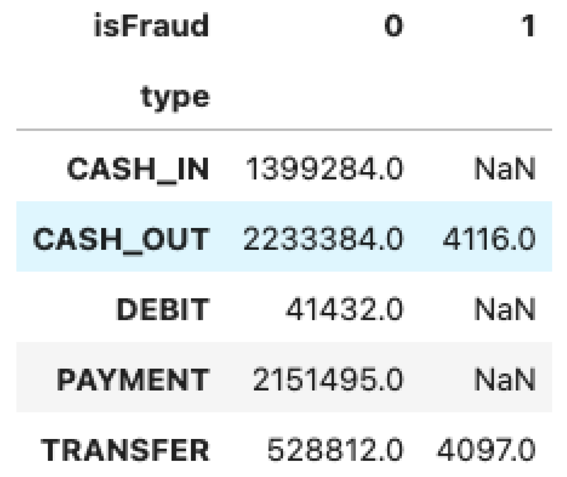Click the CASH_OUT row label
This screenshot has height=477, width=567.
[x=121, y=239]
